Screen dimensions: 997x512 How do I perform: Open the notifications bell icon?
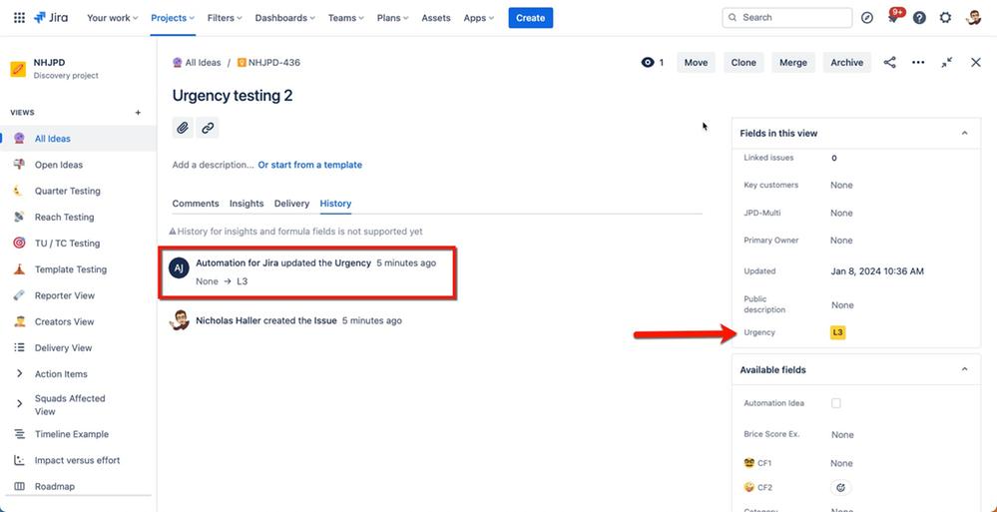[x=894, y=18]
